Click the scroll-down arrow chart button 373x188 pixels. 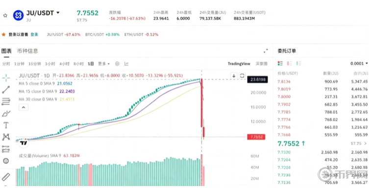[x=234, y=76]
